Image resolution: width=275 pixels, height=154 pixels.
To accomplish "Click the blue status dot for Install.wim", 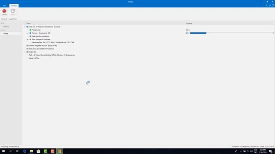I will pos(27,27).
